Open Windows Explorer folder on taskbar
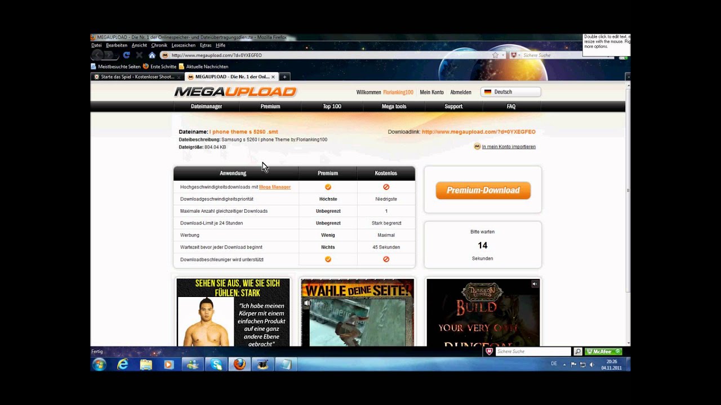This screenshot has width=721, height=405. tap(146, 364)
